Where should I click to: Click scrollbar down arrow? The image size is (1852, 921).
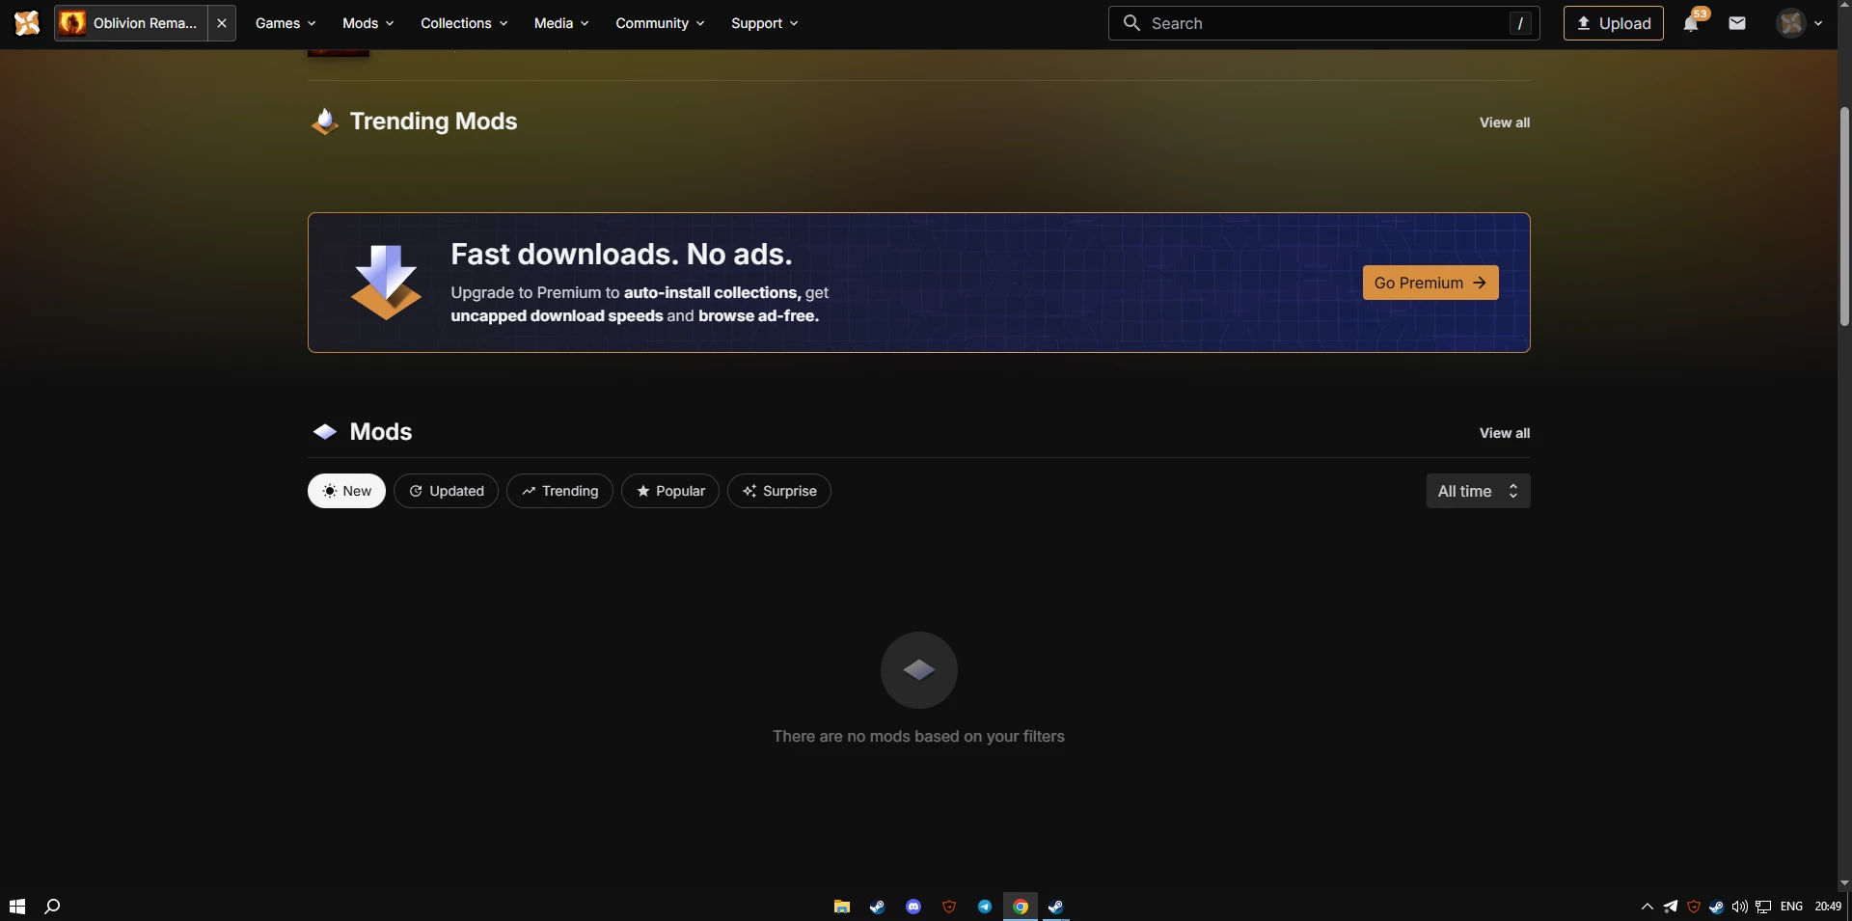tap(1844, 882)
